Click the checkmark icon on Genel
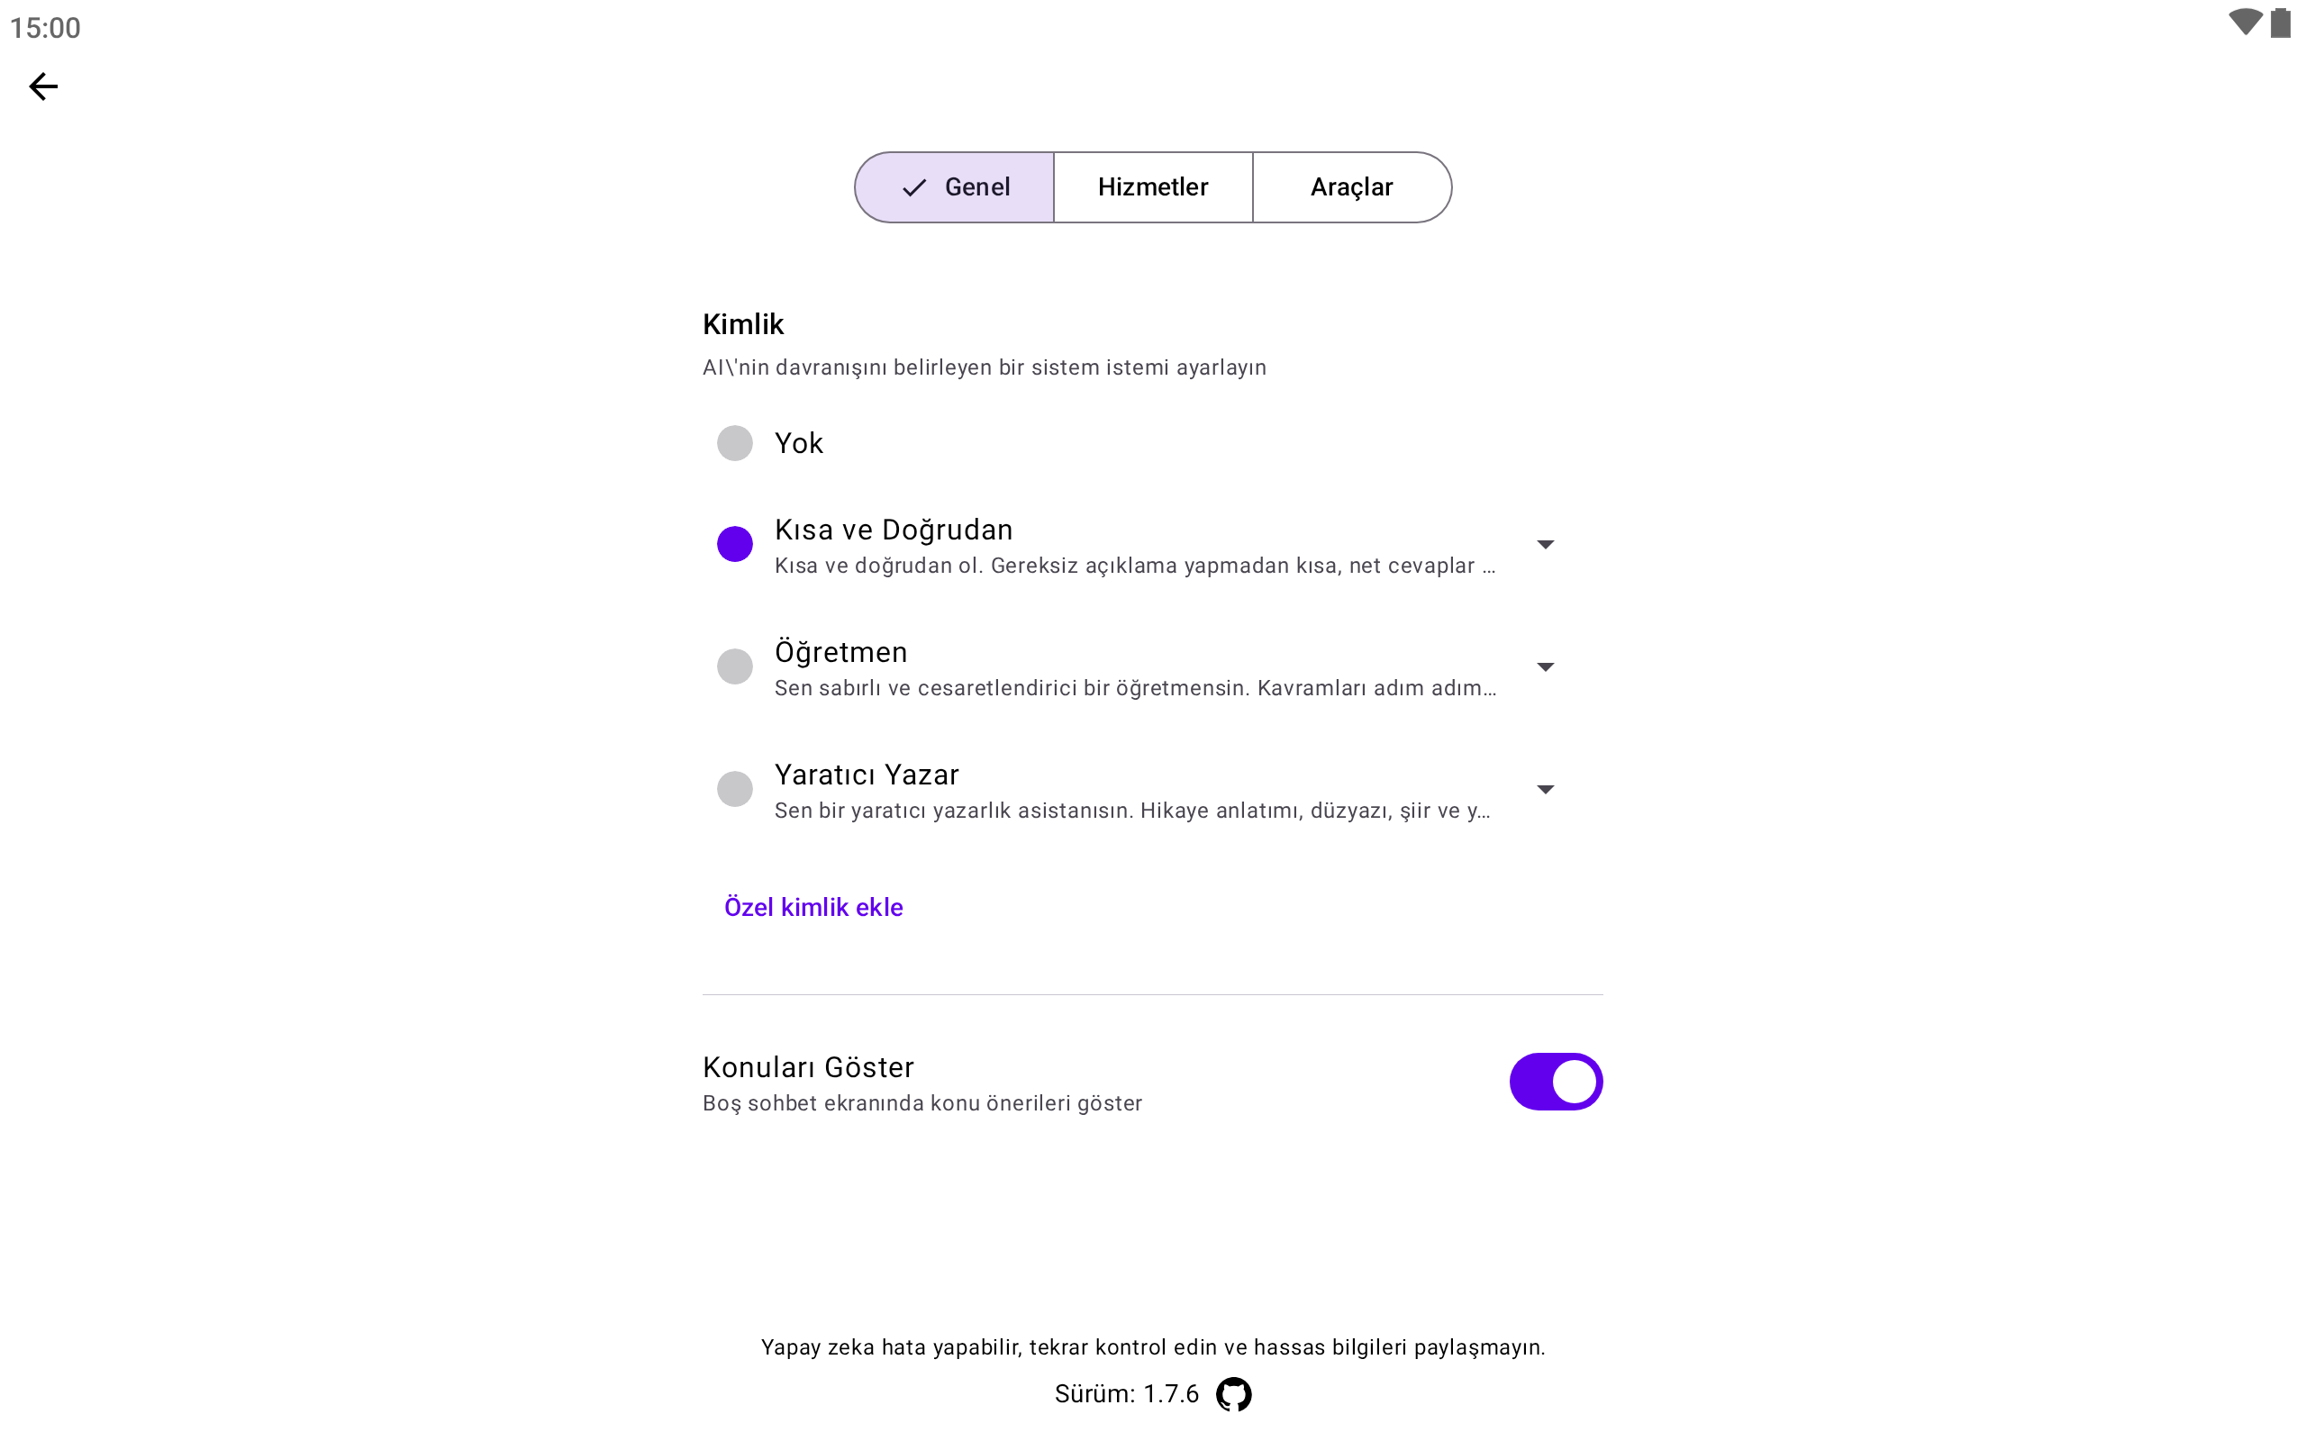This screenshot has width=2306, height=1441. pyautogui.click(x=913, y=187)
